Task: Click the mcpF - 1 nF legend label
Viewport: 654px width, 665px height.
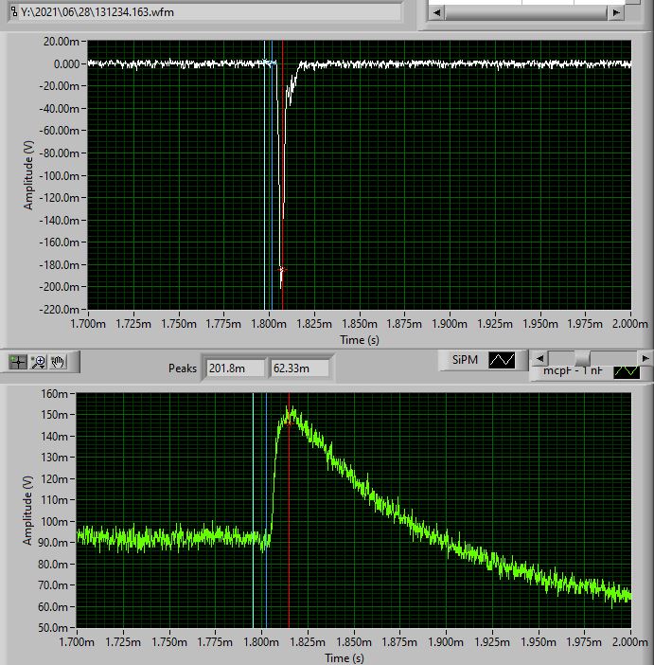Action: 573,371
